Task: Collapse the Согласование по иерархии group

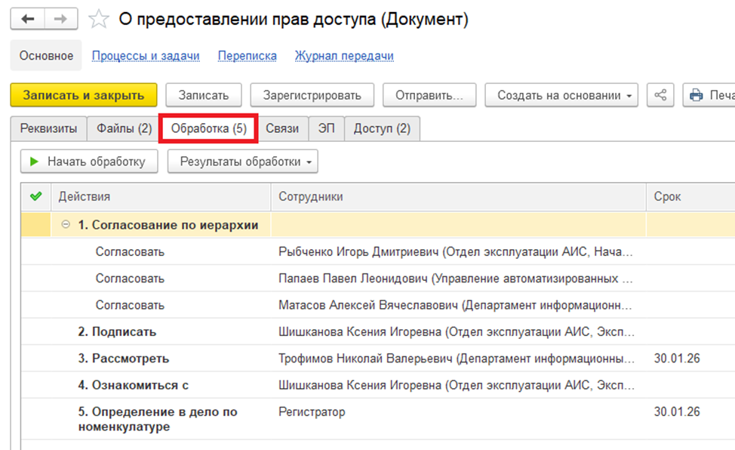Action: pyautogui.click(x=66, y=224)
